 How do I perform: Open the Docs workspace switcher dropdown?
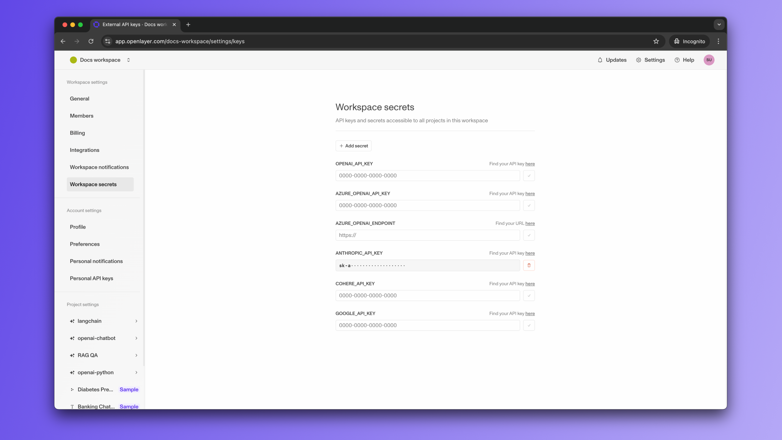click(128, 60)
